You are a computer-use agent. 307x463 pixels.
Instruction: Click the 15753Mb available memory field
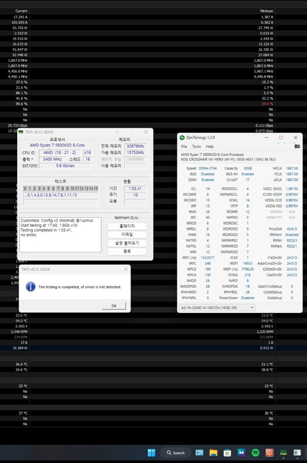(x=135, y=152)
